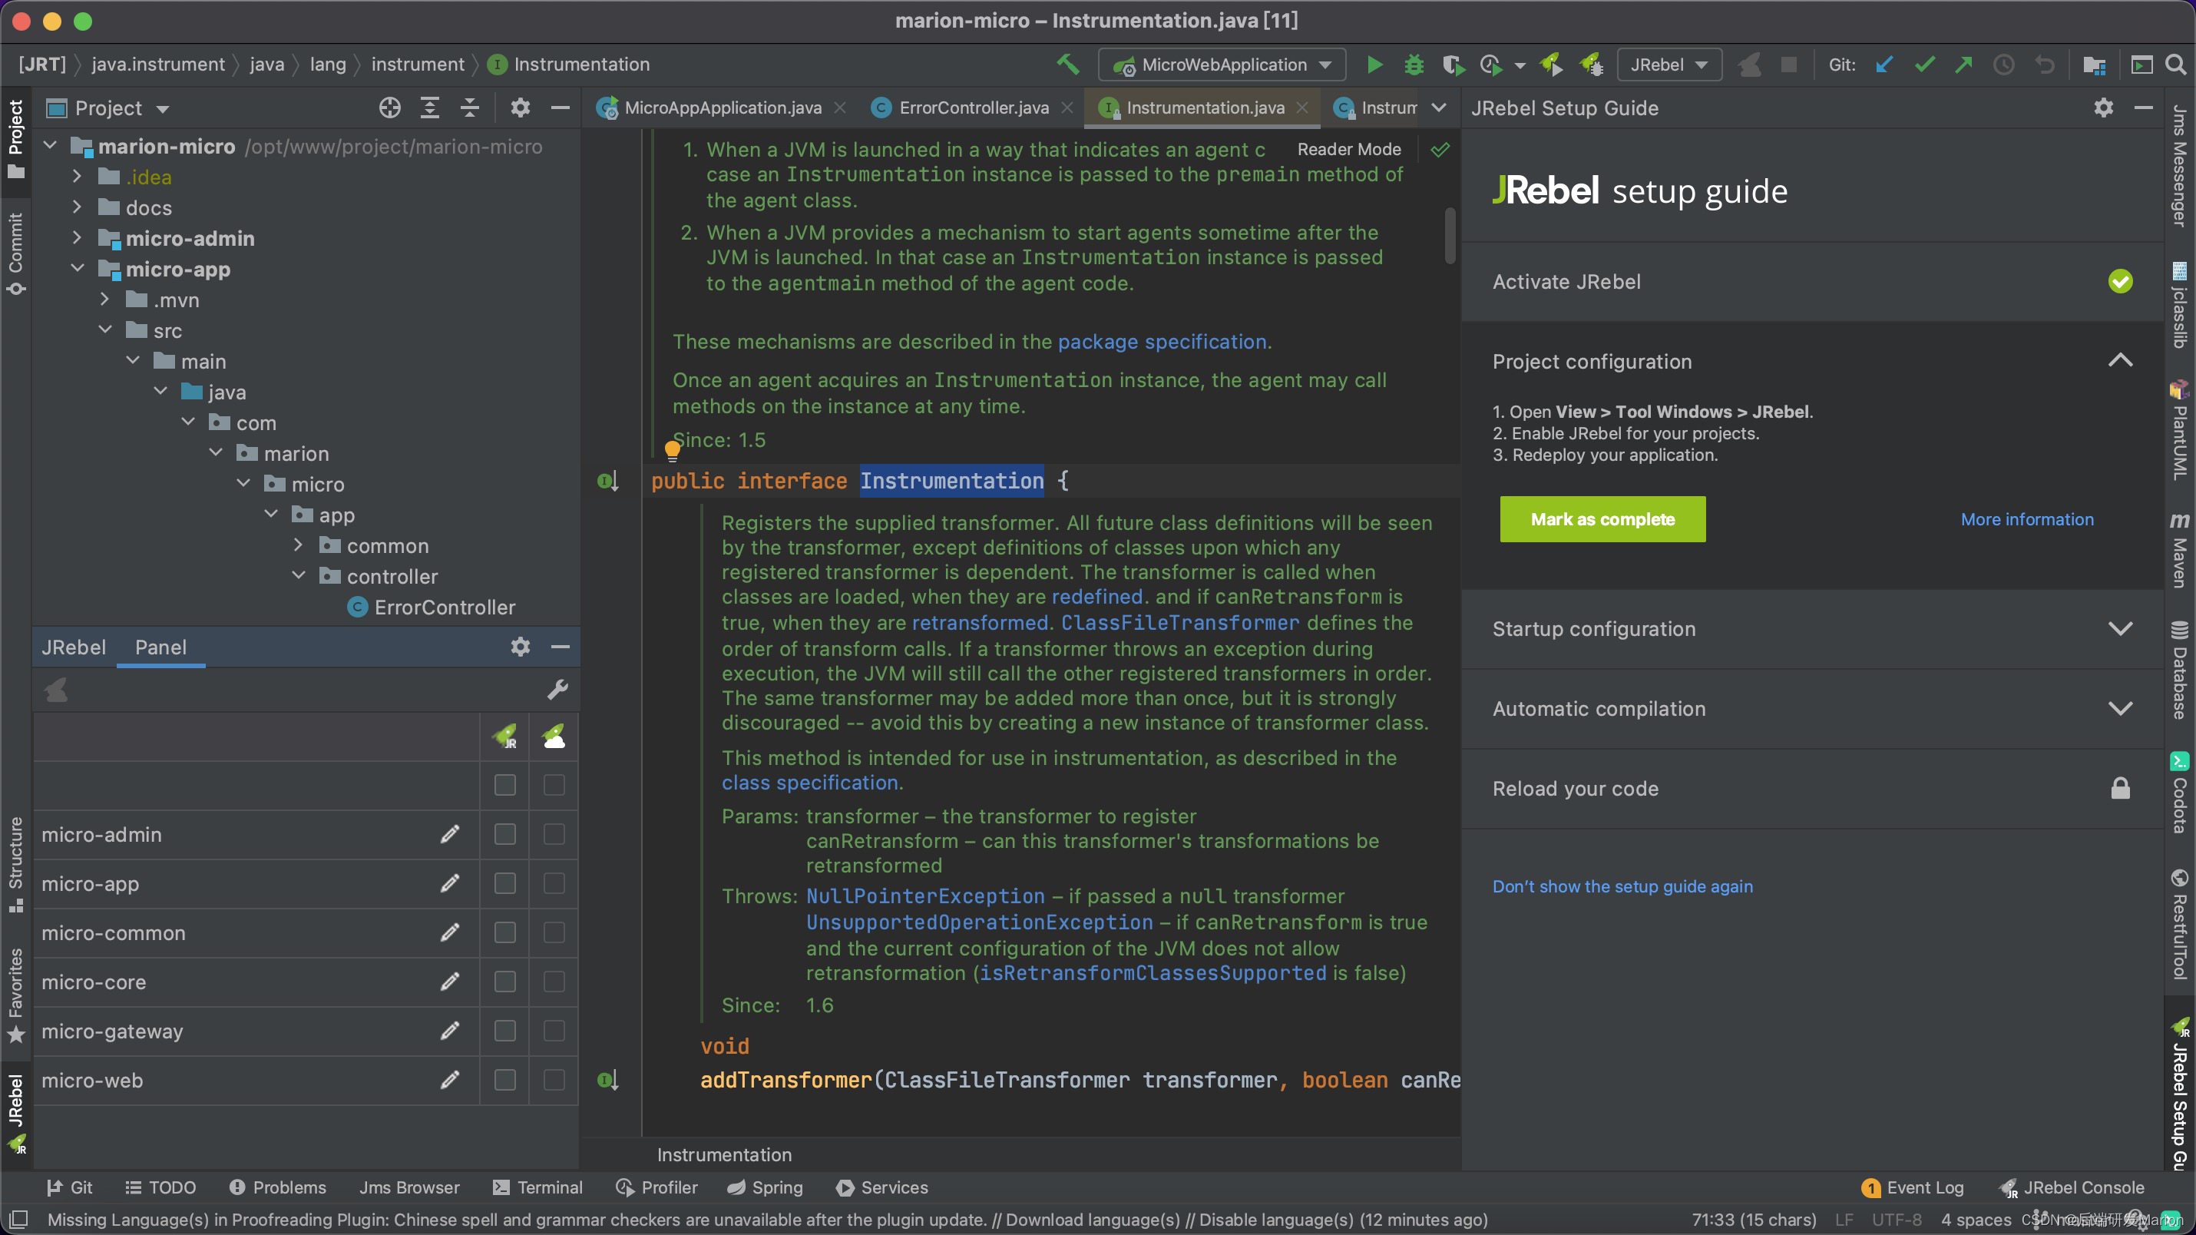Start debugging with the Debug bug icon

tap(1414, 65)
